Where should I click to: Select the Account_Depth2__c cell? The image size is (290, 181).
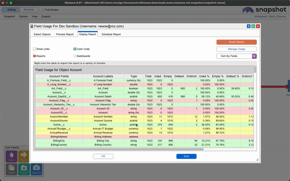[59, 97]
